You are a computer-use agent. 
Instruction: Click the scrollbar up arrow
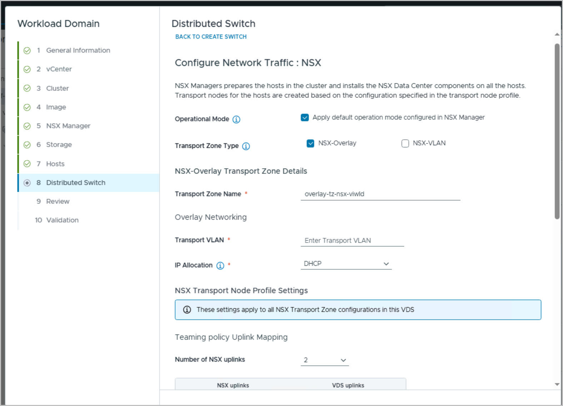coord(557,34)
